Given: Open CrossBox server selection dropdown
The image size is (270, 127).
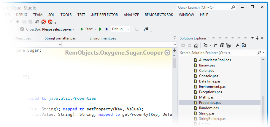Looking at the screenshot, I should click(x=74, y=29).
